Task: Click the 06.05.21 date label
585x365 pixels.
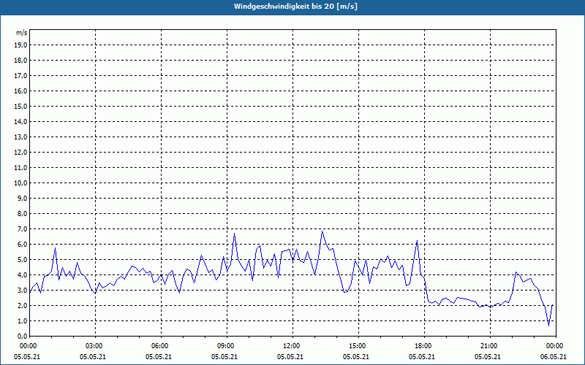Action: (x=554, y=357)
